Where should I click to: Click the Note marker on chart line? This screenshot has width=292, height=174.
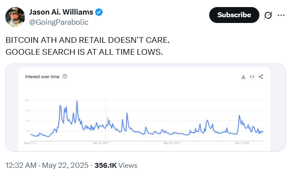(107, 121)
